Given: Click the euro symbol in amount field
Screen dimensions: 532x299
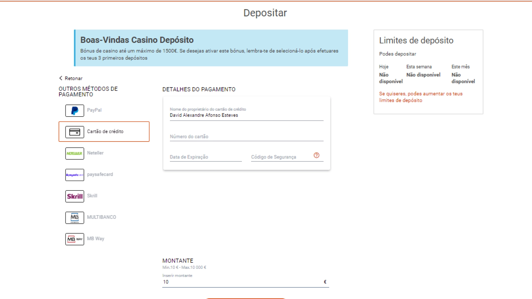Looking at the screenshot, I should [x=325, y=282].
